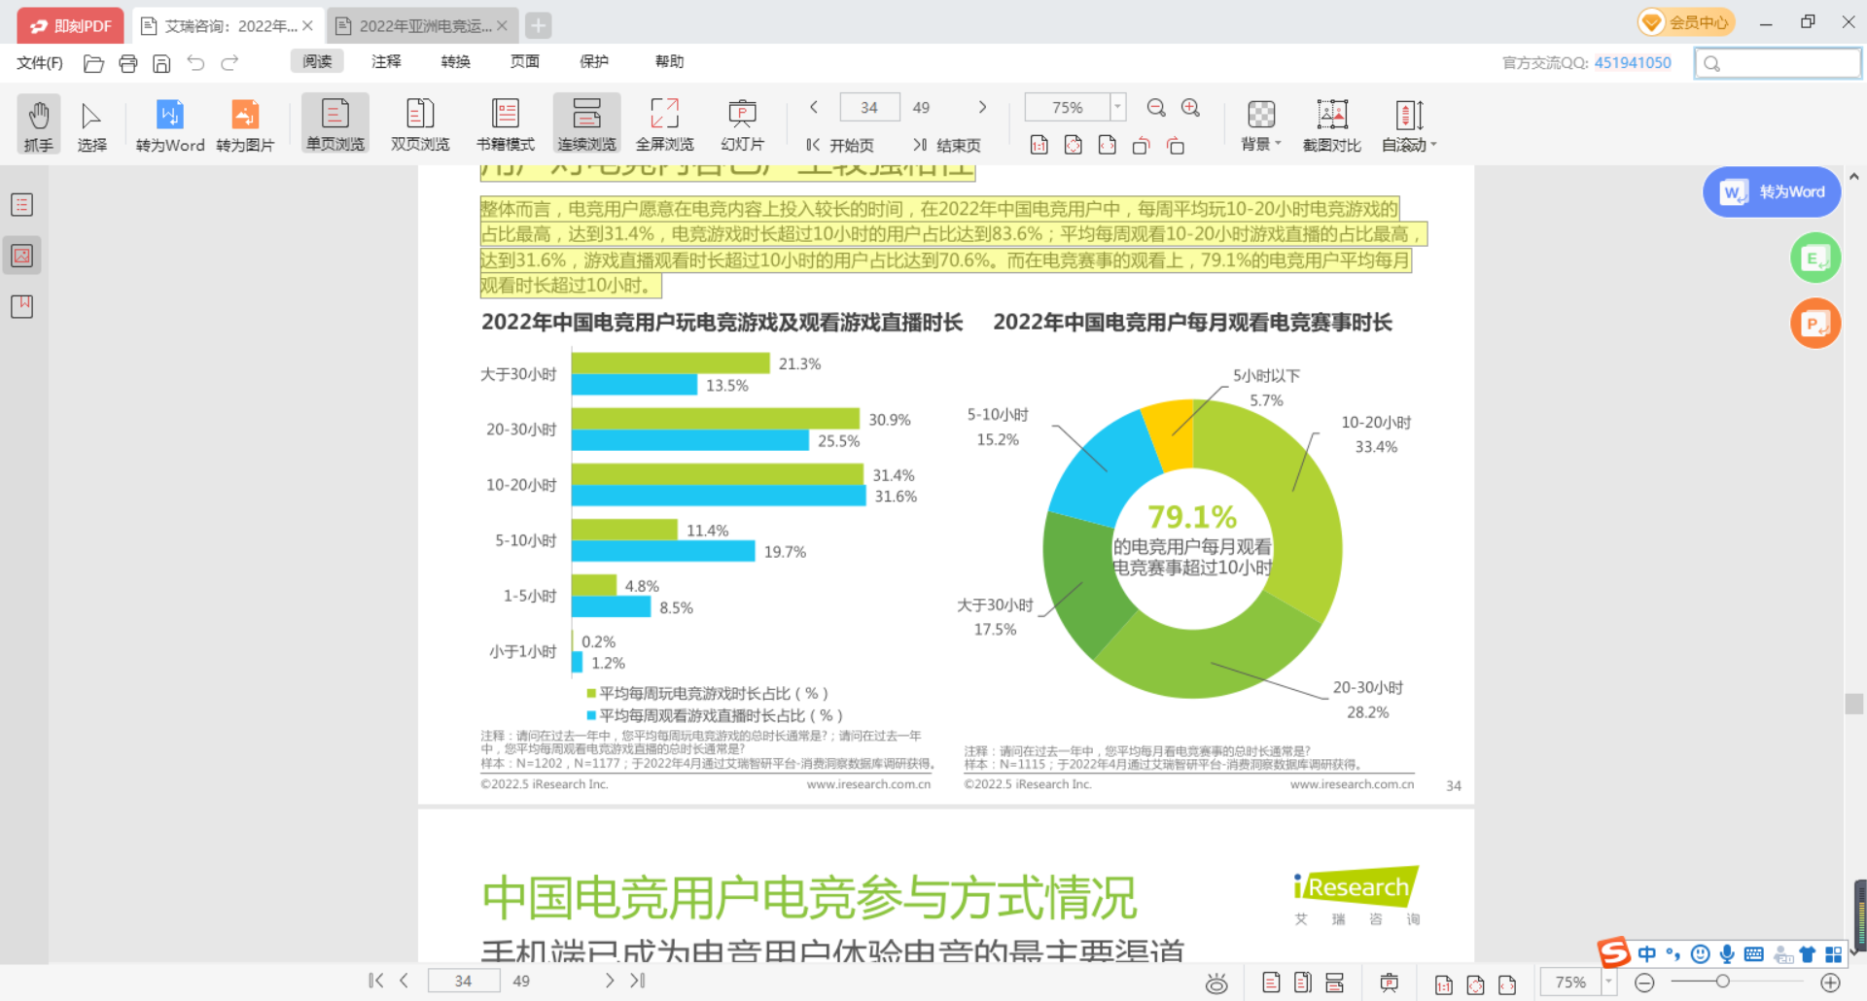Click the zoom slider handle in status bar
The image size is (1867, 1001).
click(1722, 982)
